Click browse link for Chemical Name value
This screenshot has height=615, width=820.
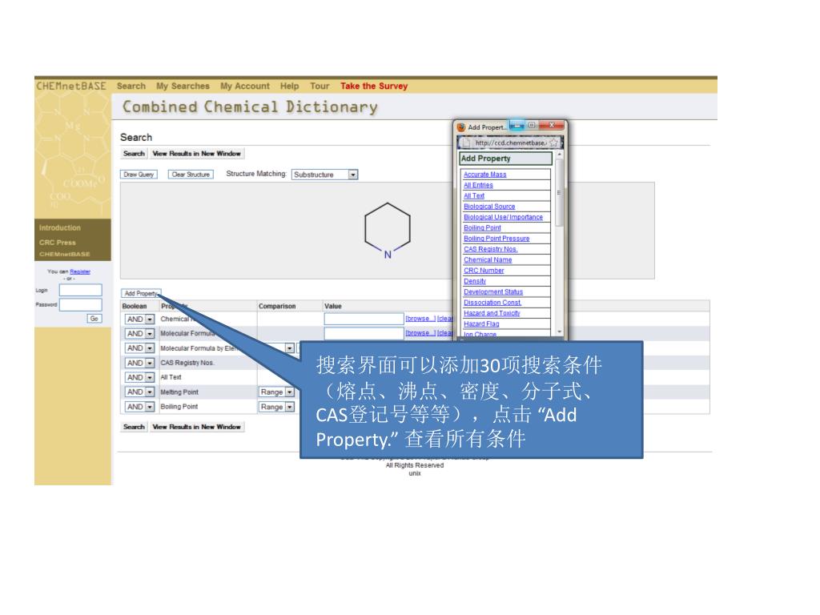click(x=420, y=319)
